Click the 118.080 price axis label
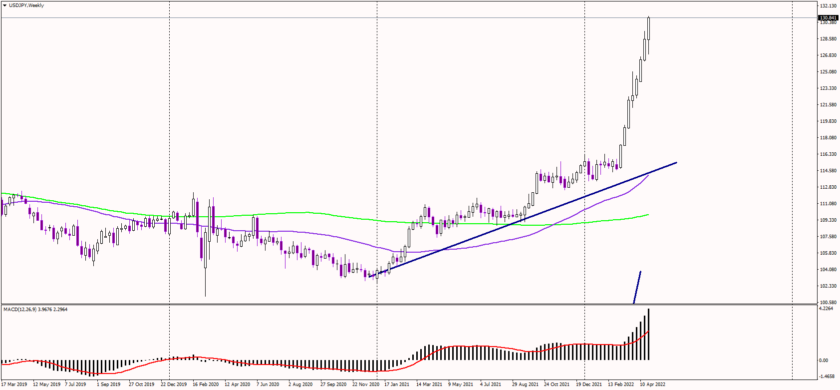This screenshot has width=840, height=390. (828, 138)
